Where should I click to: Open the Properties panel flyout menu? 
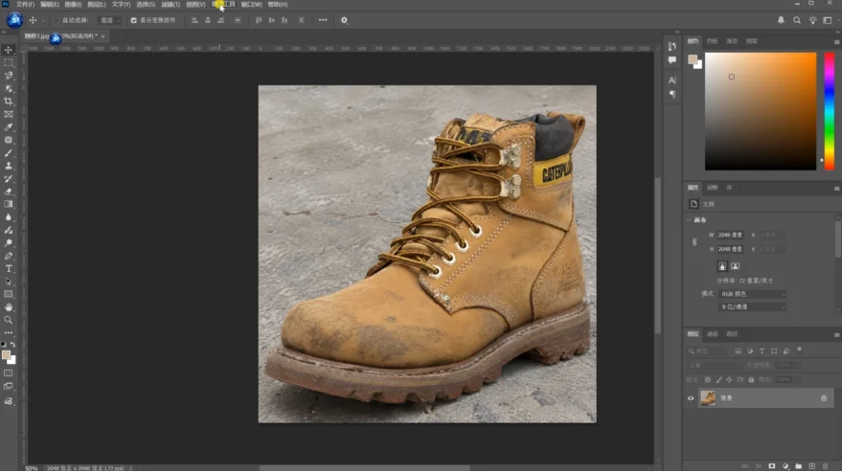tap(836, 189)
